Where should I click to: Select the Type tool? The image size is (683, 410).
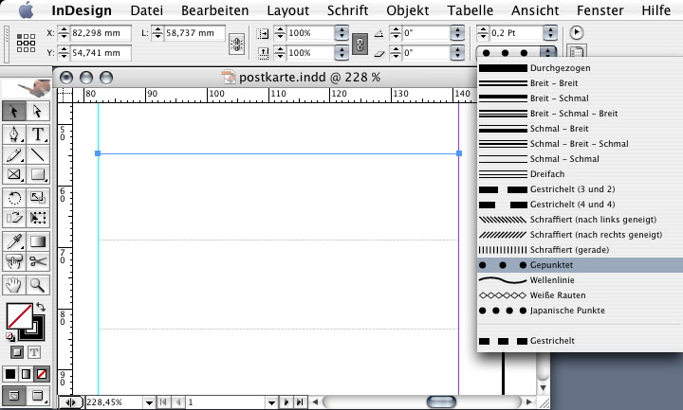pyautogui.click(x=39, y=134)
